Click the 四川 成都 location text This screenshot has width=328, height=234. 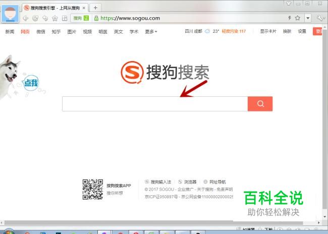tap(193, 31)
